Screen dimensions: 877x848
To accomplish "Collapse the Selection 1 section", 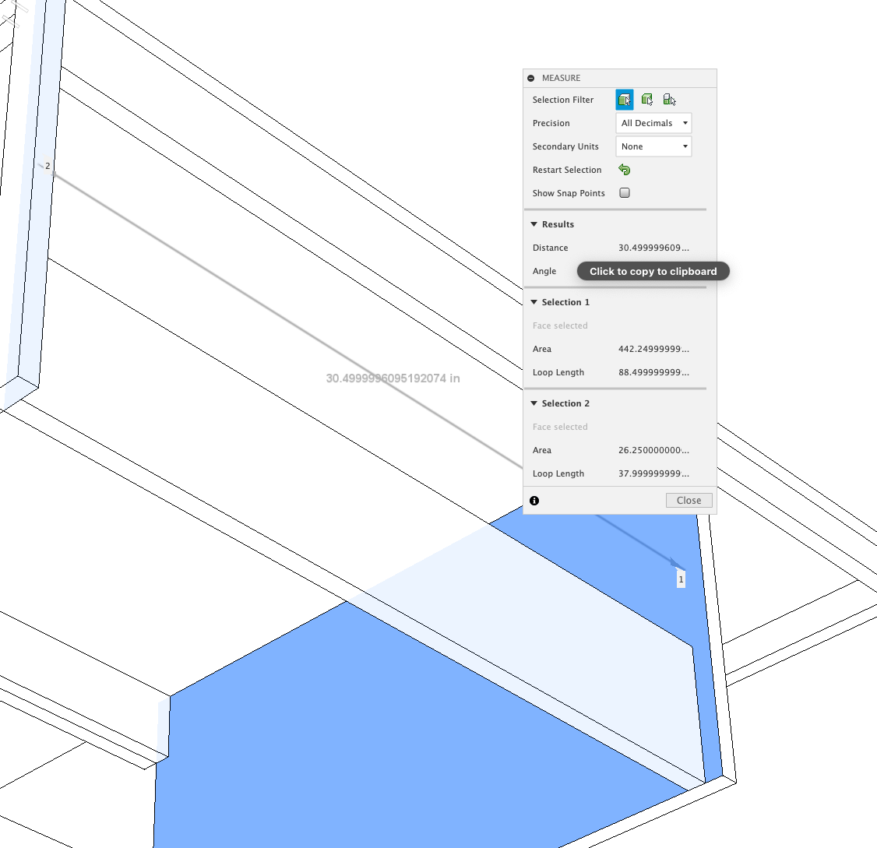I will click(534, 302).
